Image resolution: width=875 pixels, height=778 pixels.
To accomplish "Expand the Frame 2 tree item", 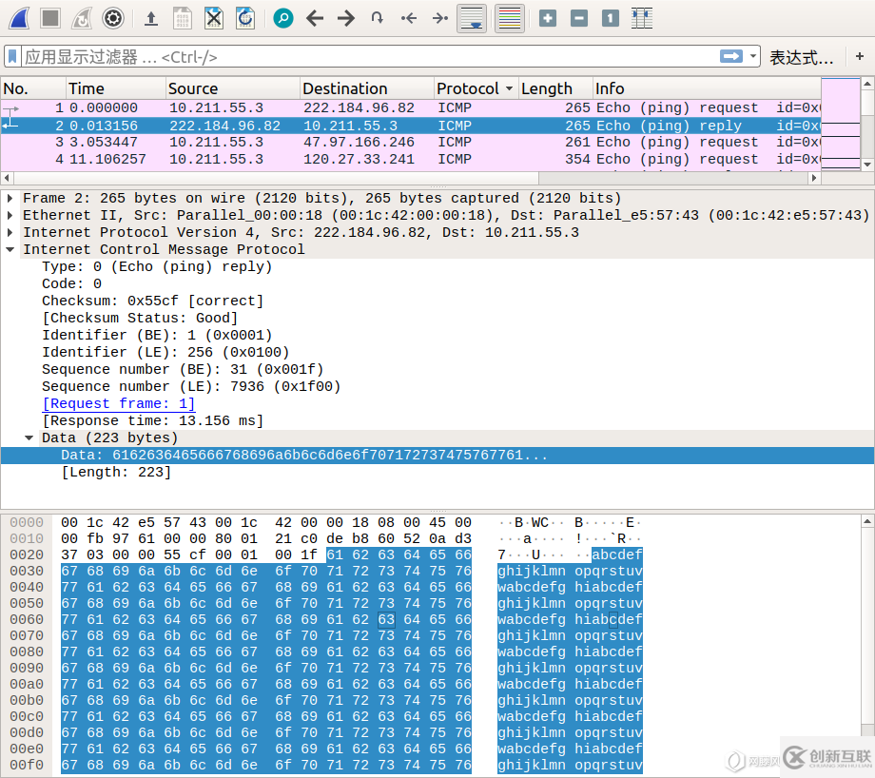I will tap(10, 199).
